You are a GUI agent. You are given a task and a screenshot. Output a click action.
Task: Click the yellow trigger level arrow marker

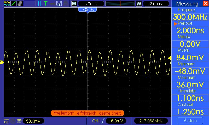coord(170,58)
